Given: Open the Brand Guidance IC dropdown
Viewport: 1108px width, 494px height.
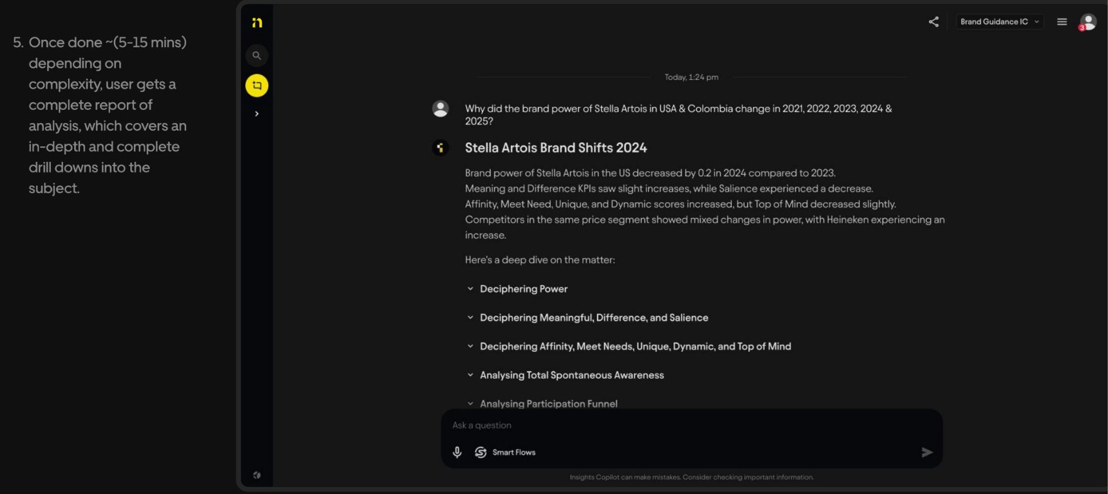Looking at the screenshot, I should coord(999,22).
